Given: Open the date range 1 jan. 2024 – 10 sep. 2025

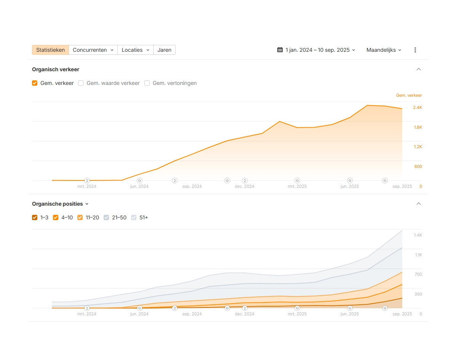Looking at the screenshot, I should click(320, 50).
